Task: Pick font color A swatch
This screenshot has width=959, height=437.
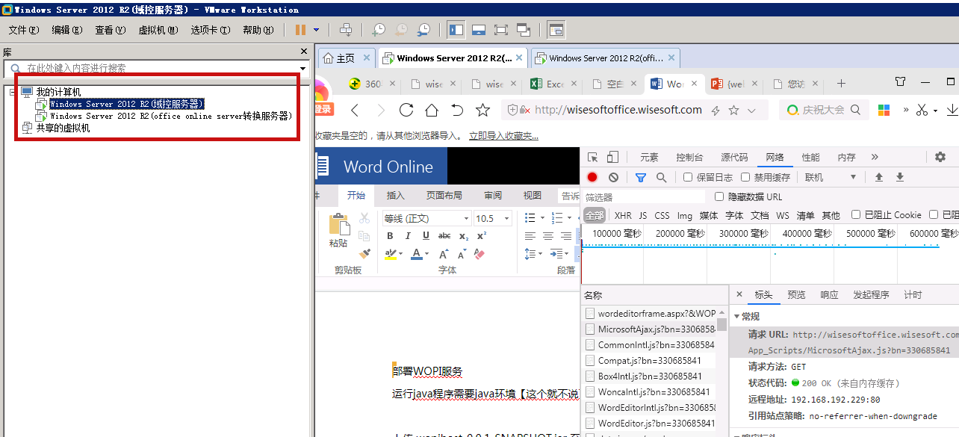Action: tap(416, 254)
